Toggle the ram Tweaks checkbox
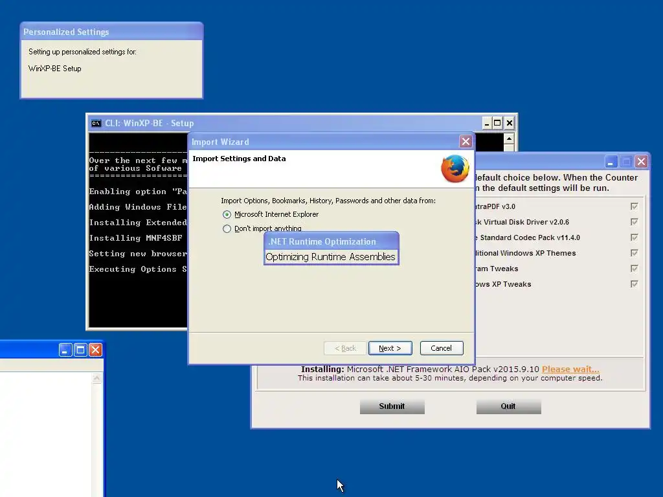Viewport: 663px width, 497px height. [634, 269]
